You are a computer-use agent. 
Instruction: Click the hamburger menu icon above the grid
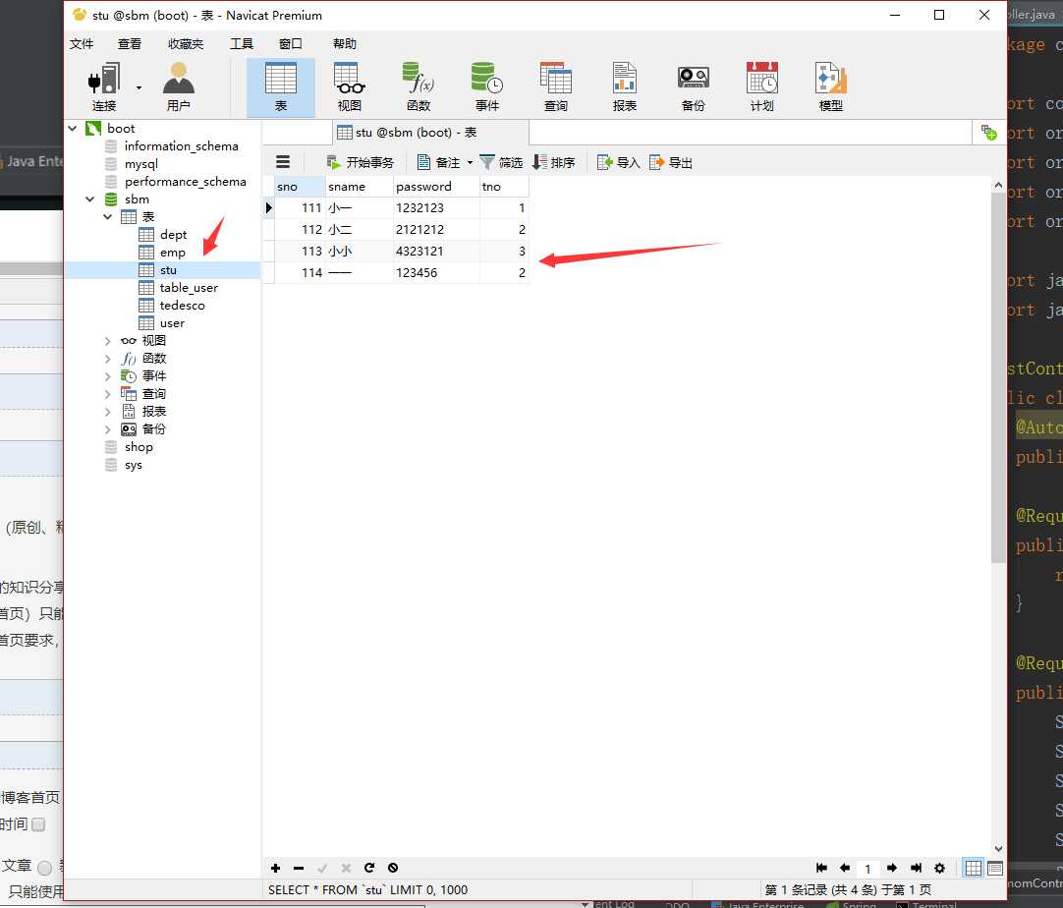[x=283, y=162]
